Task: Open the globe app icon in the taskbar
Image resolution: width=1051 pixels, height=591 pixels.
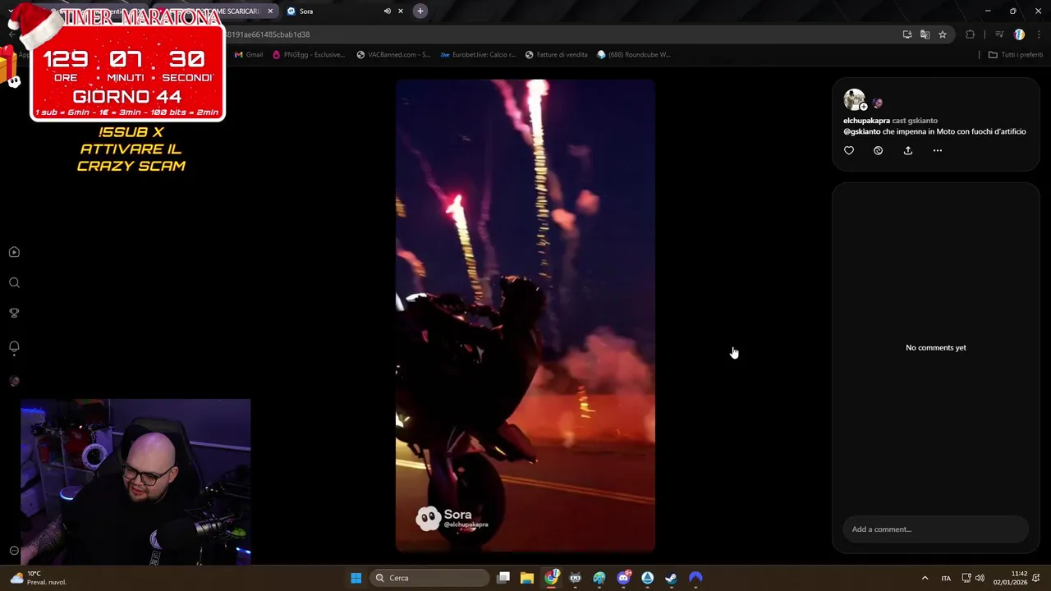Action: 599,578
